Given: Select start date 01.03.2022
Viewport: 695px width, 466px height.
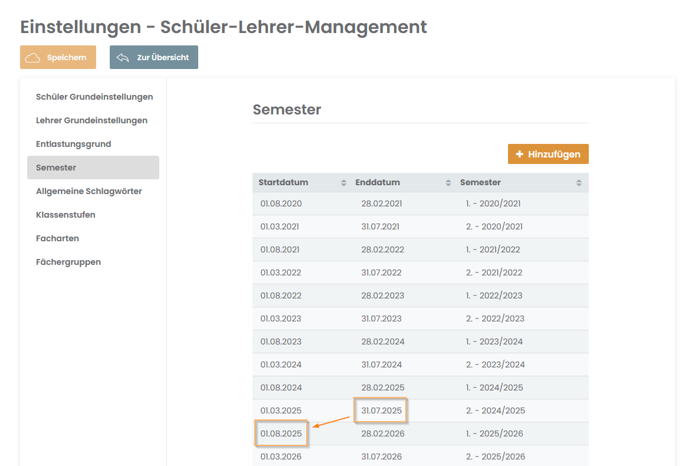Looking at the screenshot, I should (x=281, y=273).
